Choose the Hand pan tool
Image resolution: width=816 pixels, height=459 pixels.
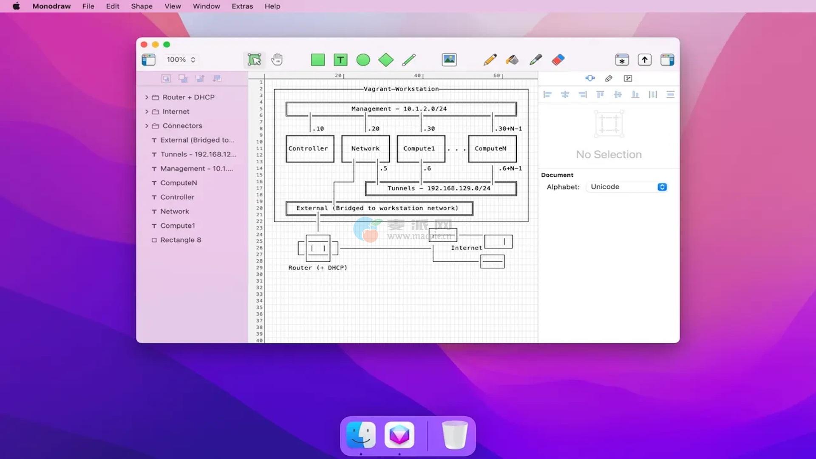click(x=277, y=60)
